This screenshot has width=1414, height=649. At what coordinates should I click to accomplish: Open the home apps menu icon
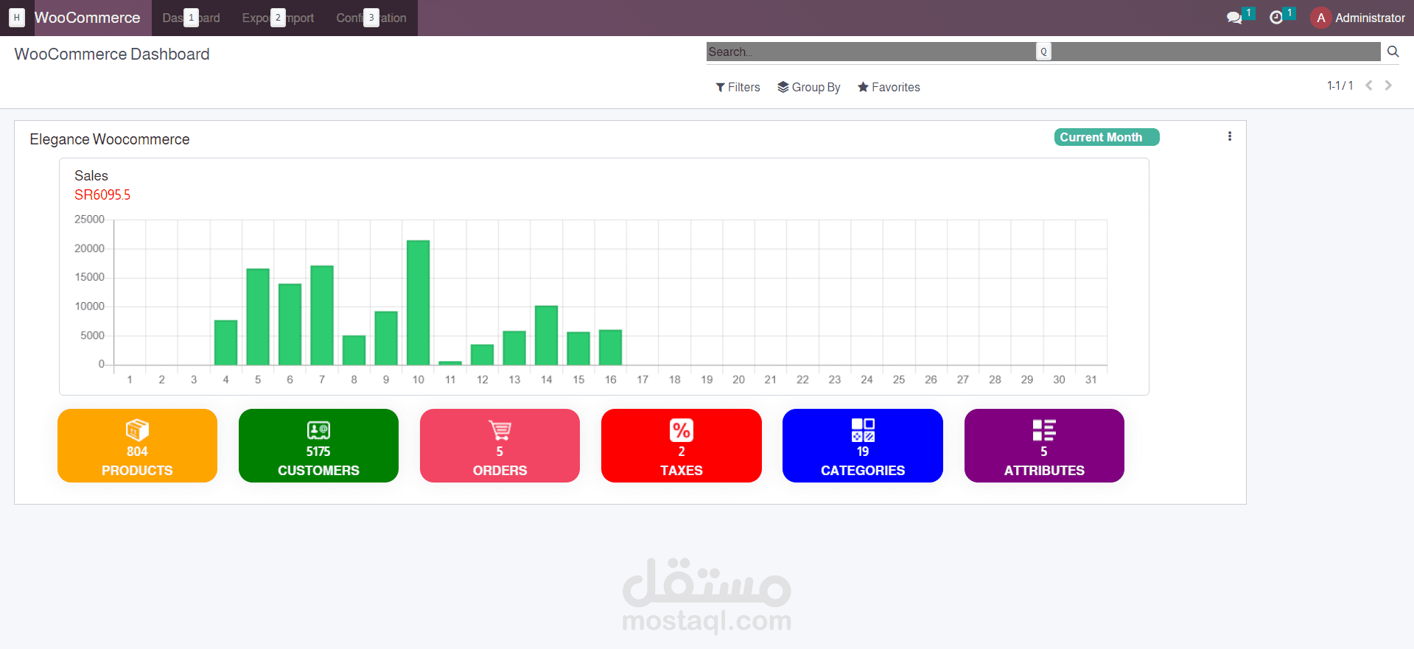click(17, 18)
